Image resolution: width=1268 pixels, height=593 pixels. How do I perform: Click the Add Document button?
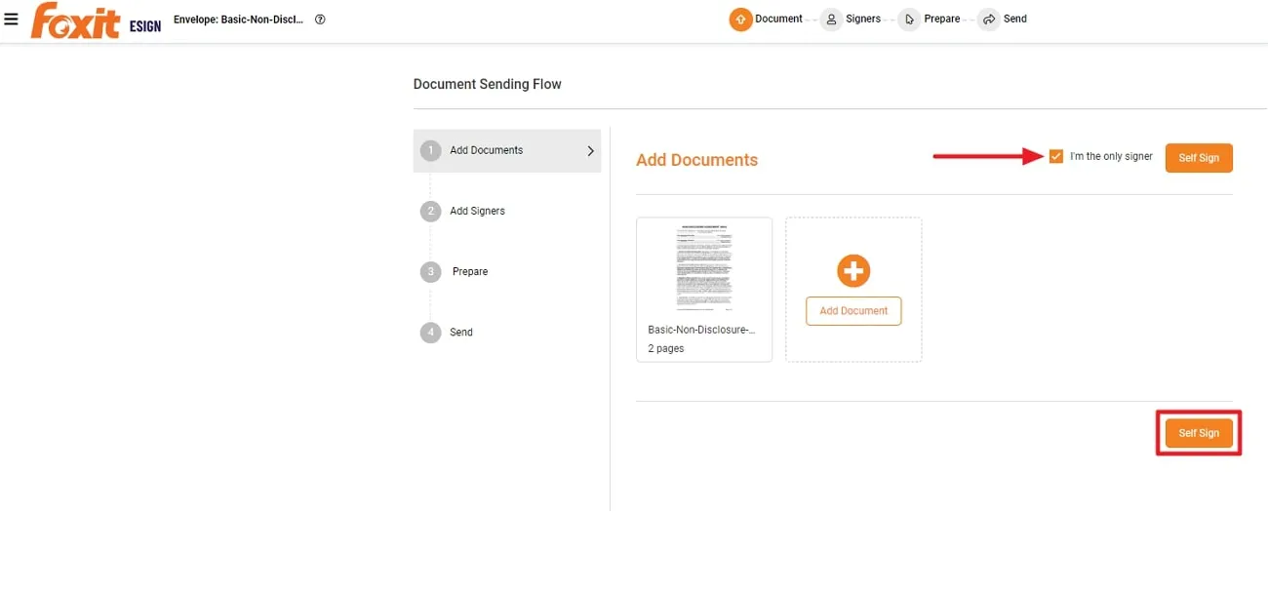pos(852,311)
